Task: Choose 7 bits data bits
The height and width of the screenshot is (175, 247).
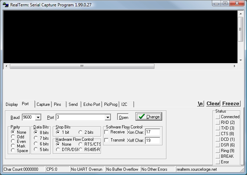Action: tap(41, 138)
